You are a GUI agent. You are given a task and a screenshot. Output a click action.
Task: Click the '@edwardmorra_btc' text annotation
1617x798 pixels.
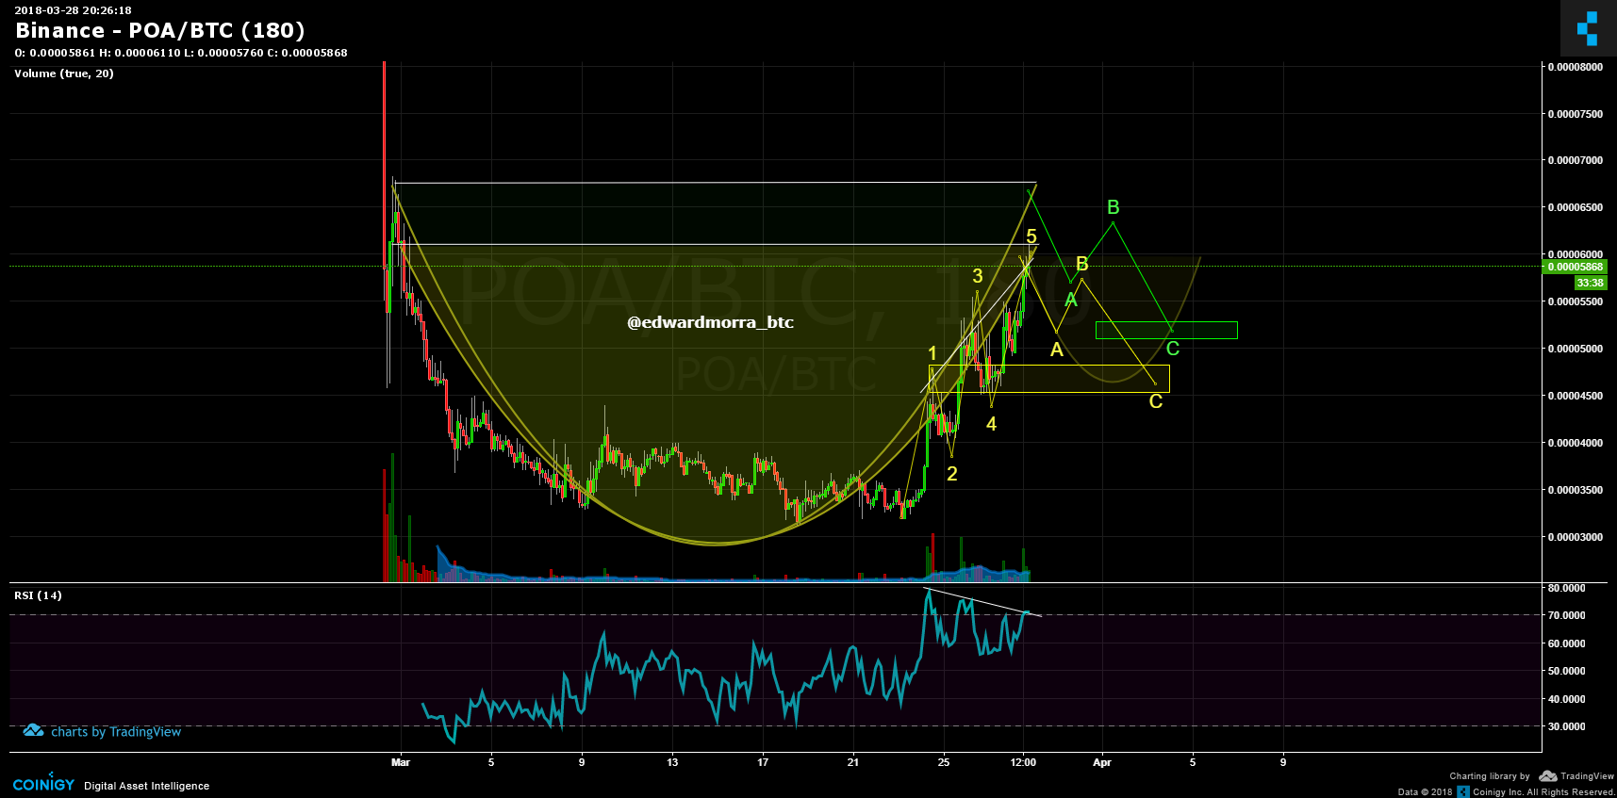(710, 322)
